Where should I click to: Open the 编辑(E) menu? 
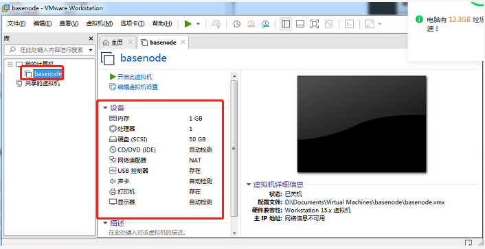(43, 23)
